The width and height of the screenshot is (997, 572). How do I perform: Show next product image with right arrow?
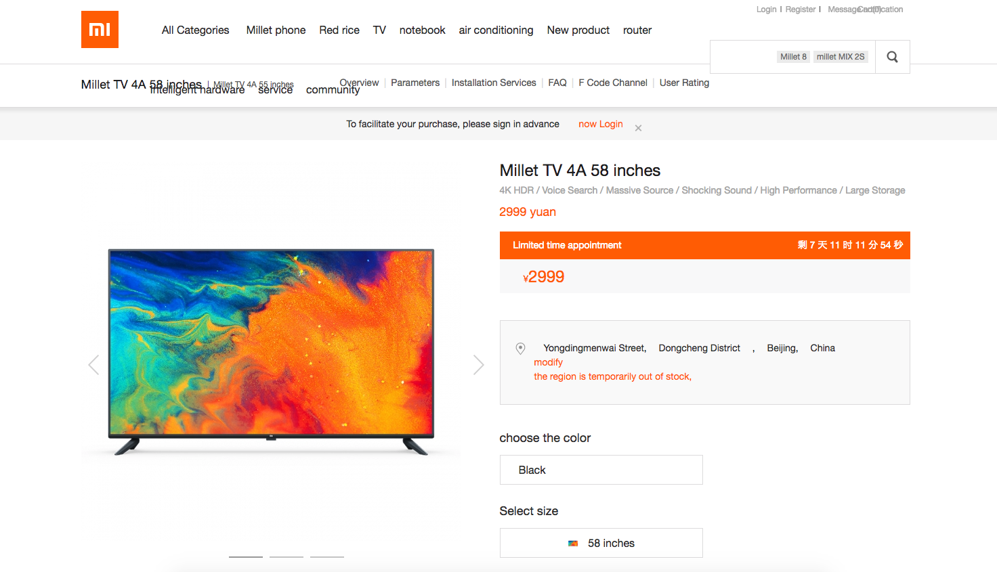[x=479, y=365]
